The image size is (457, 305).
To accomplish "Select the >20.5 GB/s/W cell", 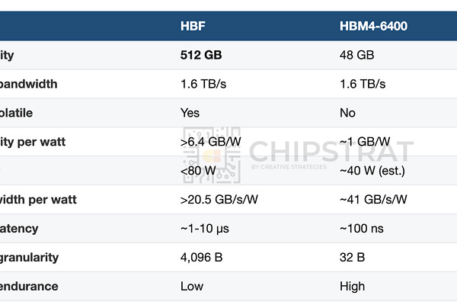I will [219, 199].
